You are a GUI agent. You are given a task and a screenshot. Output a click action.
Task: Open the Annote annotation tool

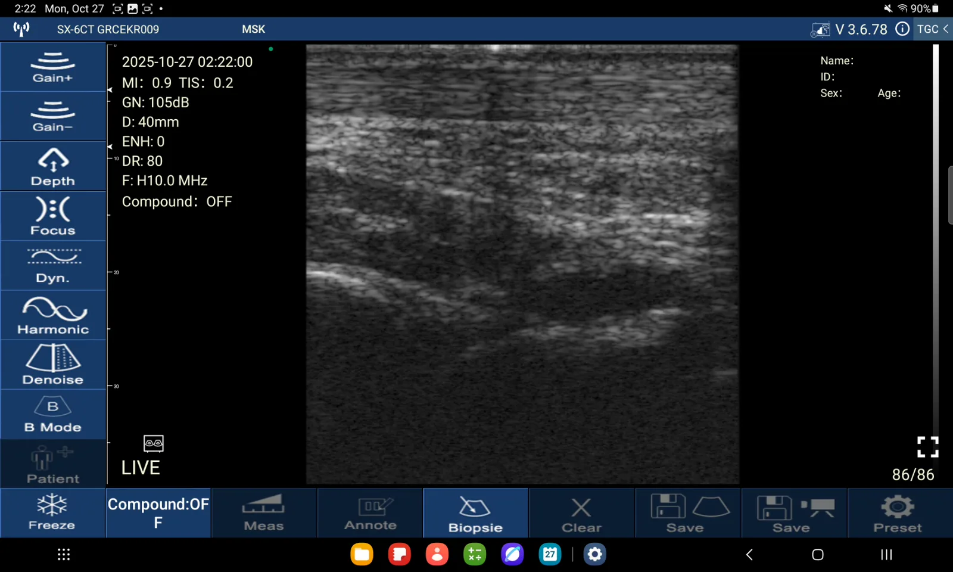coord(370,513)
